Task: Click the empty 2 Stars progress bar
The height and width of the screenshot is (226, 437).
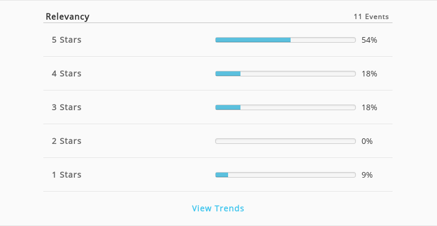Action: (x=286, y=141)
